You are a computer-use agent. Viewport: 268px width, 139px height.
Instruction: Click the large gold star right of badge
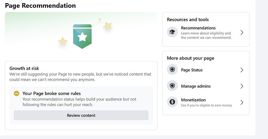tap(108, 25)
